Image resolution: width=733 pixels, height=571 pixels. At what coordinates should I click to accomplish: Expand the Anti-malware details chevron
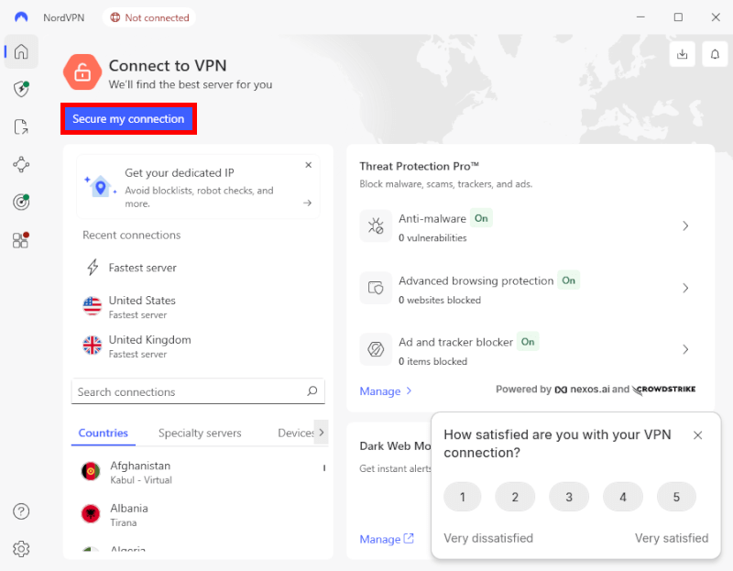coord(685,225)
